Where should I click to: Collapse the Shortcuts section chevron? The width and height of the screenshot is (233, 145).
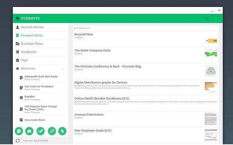(63, 68)
